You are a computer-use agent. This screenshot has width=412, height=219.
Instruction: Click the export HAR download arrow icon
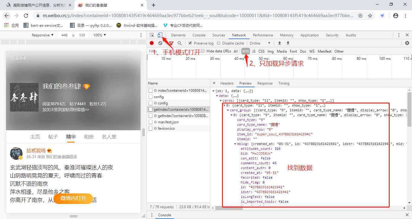(x=288, y=43)
